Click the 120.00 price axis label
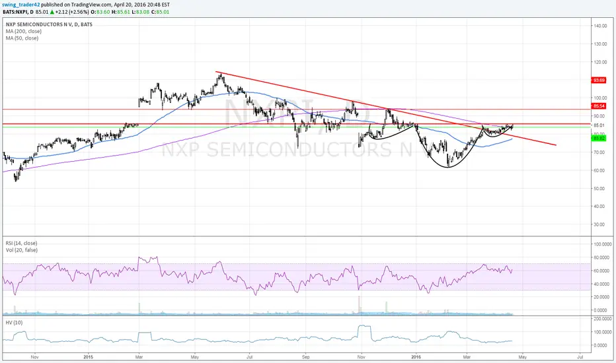The height and width of the screenshot is (363, 616). point(600,62)
